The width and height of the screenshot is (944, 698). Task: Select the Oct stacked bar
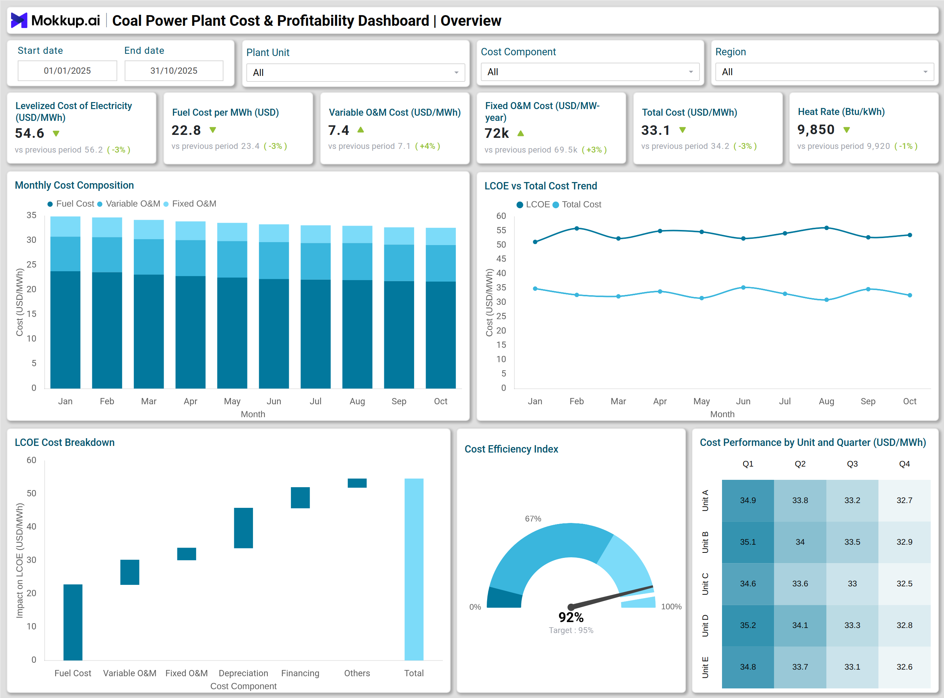[441, 308]
